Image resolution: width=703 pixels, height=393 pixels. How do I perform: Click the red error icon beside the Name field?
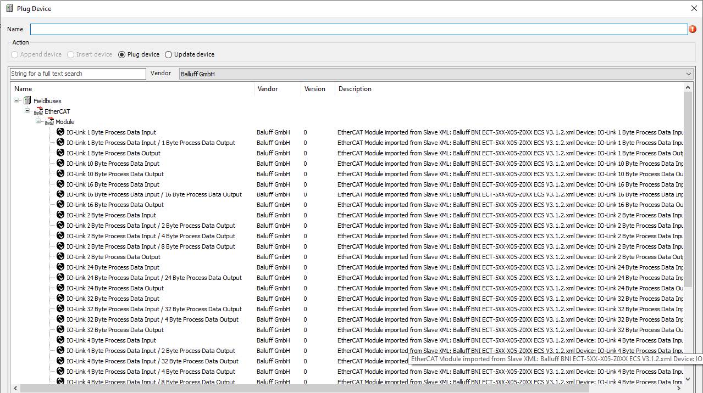(x=693, y=29)
